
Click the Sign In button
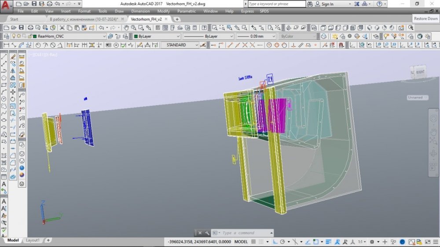pos(327,4)
